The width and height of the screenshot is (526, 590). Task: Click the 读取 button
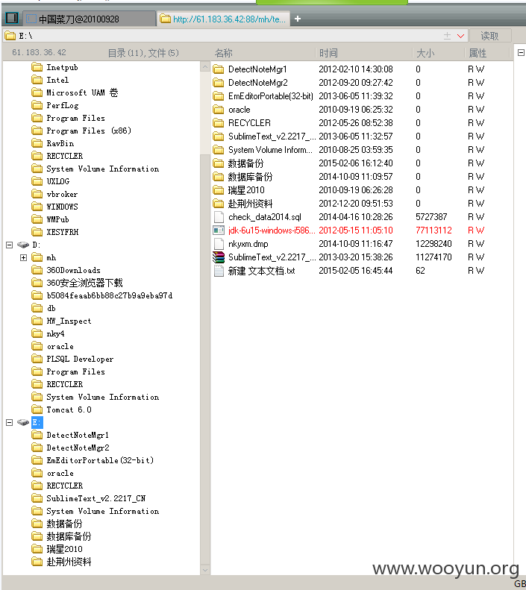[x=490, y=36]
